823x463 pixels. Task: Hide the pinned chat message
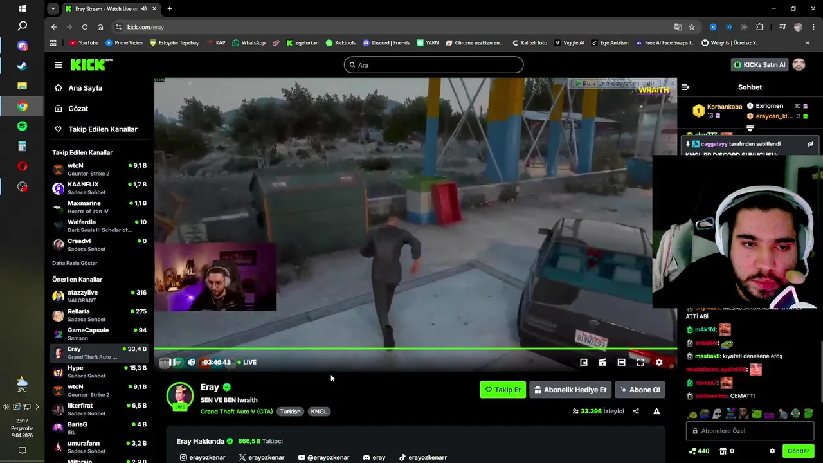(810, 144)
